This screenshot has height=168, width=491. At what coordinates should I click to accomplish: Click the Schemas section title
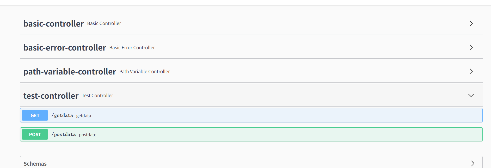click(35, 164)
